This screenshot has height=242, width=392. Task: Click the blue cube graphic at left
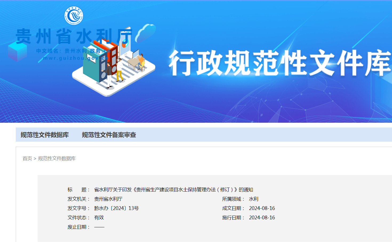click(x=17, y=51)
